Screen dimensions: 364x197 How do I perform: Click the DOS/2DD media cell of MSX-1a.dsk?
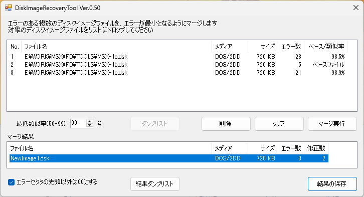point(228,57)
